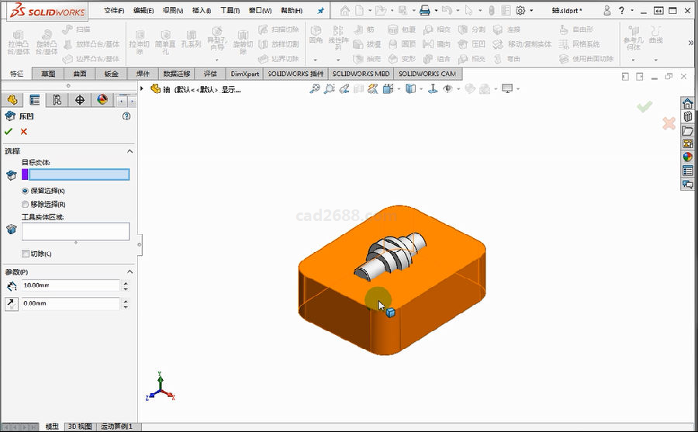698x432 pixels.
Task: Click the print icon in the title toolbar
Action: [x=424, y=11]
